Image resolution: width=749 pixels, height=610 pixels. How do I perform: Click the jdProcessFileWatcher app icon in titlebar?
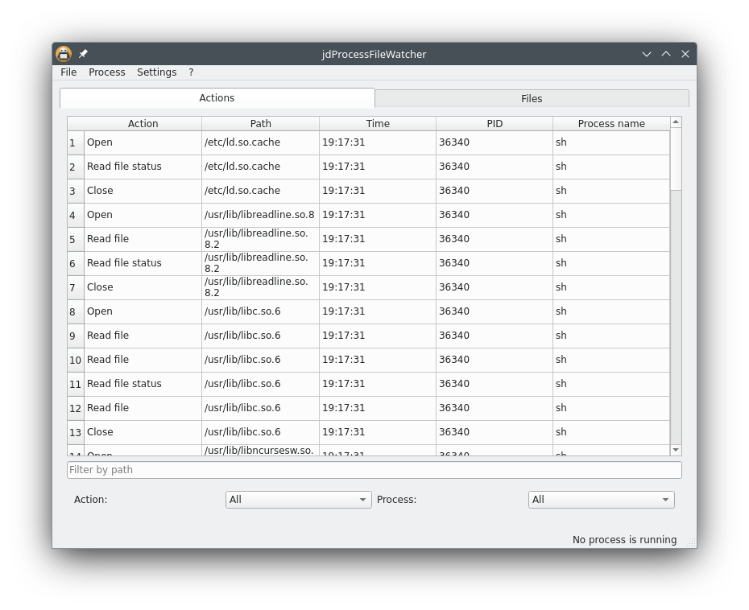coord(64,54)
